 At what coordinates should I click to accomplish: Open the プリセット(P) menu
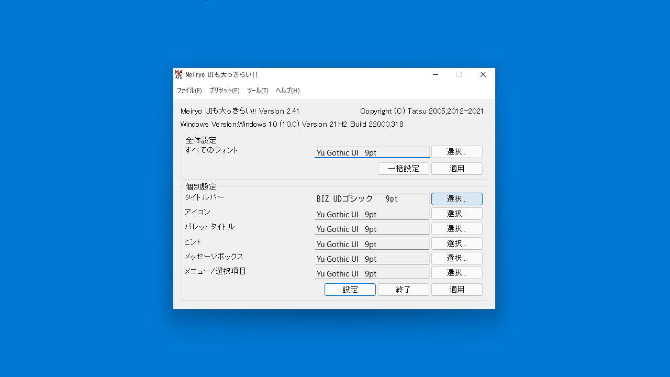(x=224, y=91)
